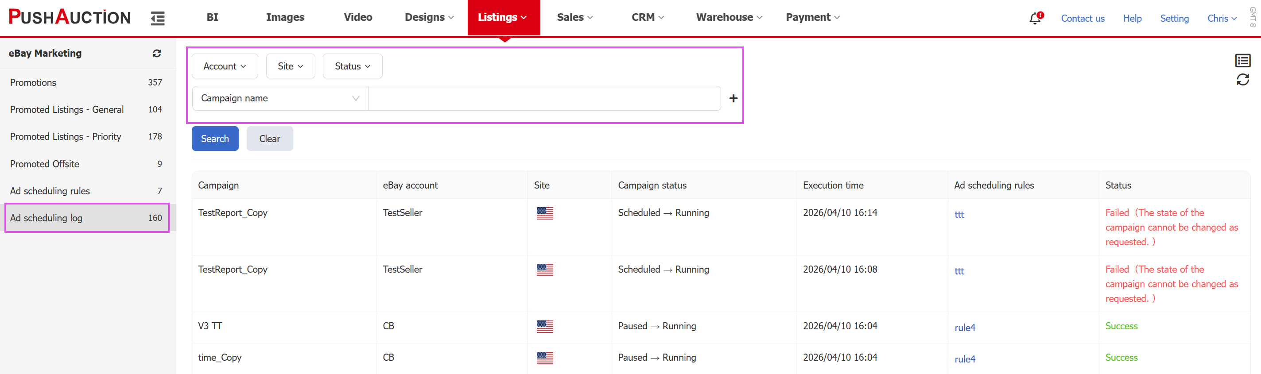Viewport: 1261px width, 374px height.
Task: Expand the Status filter dropdown
Action: pos(353,66)
